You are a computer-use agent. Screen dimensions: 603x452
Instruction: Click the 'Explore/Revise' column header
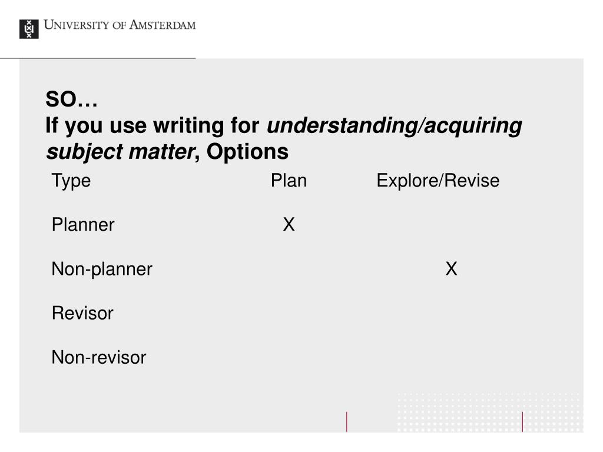[438, 180]
